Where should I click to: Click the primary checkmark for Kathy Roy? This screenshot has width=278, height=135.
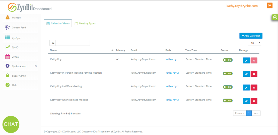pos(117,59)
